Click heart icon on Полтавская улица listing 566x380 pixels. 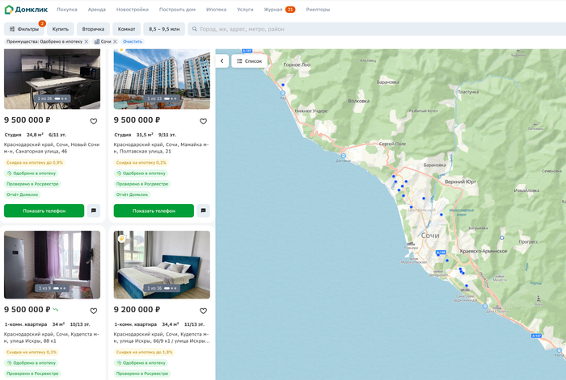203,121
